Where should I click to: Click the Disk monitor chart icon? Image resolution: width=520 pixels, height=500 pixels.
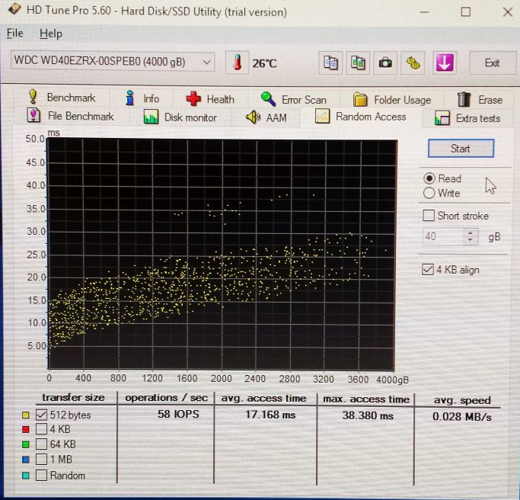pos(151,117)
